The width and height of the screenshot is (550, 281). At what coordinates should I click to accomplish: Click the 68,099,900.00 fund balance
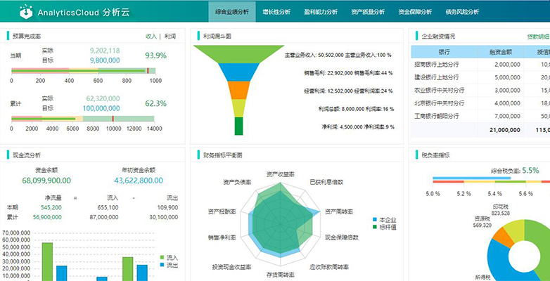pyautogui.click(x=46, y=181)
